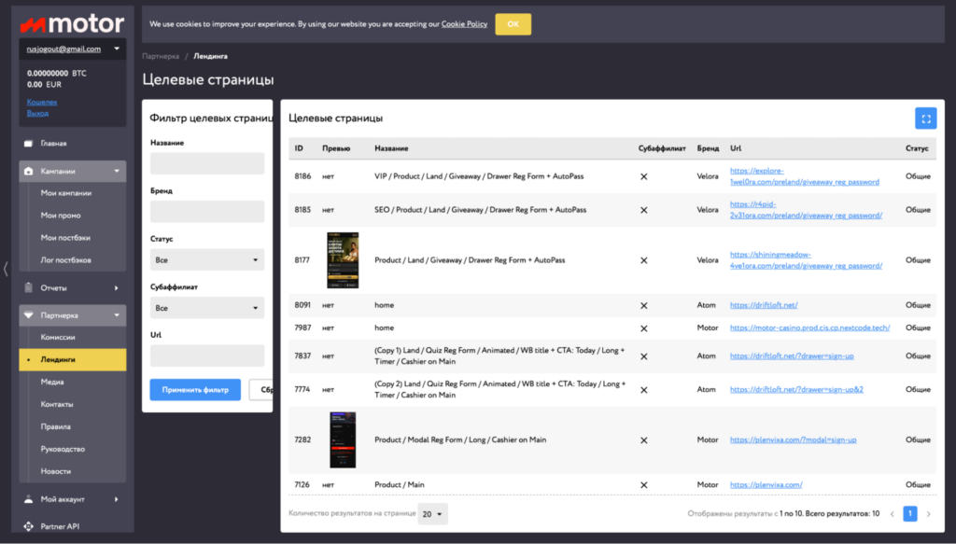Click the Субаффилиат X mark for row 7282
Viewport: 956px width, 544px height.
[644, 439]
